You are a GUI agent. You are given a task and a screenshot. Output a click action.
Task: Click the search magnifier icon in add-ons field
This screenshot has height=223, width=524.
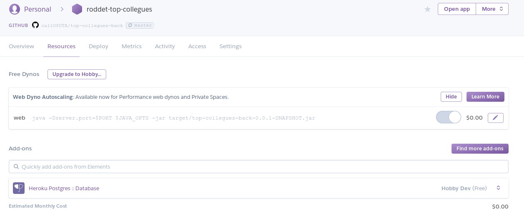pyautogui.click(x=16, y=167)
